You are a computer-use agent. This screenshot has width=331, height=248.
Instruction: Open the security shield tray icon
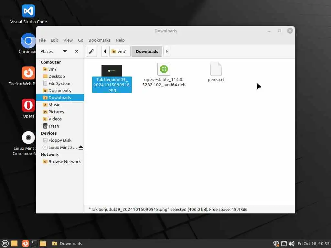click(x=276, y=243)
